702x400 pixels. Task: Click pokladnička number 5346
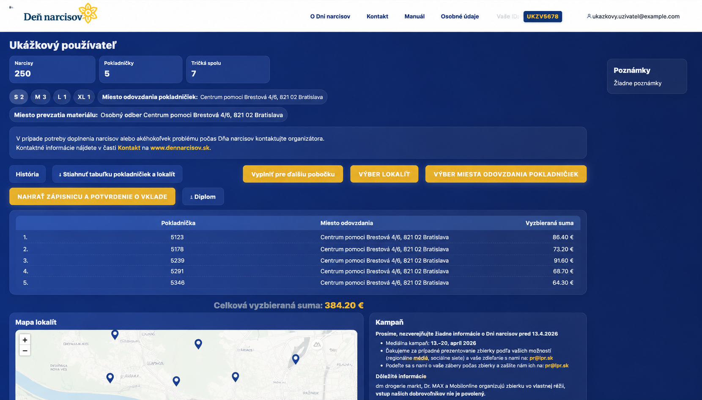coord(177,283)
